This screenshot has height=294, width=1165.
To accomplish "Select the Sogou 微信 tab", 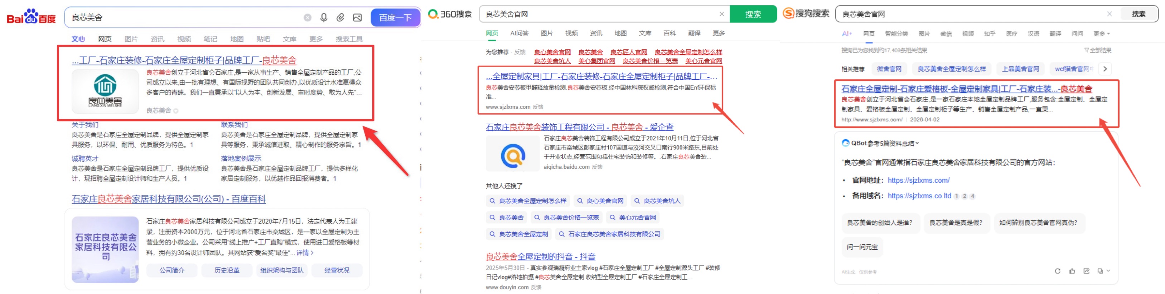I will coord(946,34).
